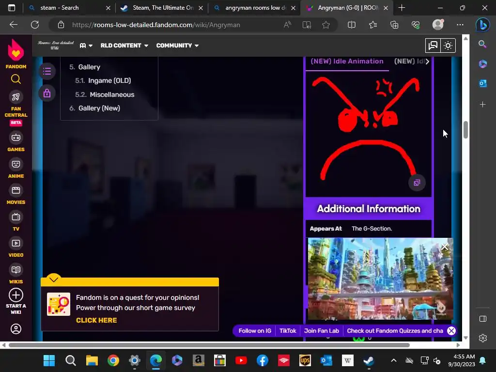This screenshot has width=496, height=372.
Task: Open Join Fan Lab link
Action: click(x=322, y=331)
